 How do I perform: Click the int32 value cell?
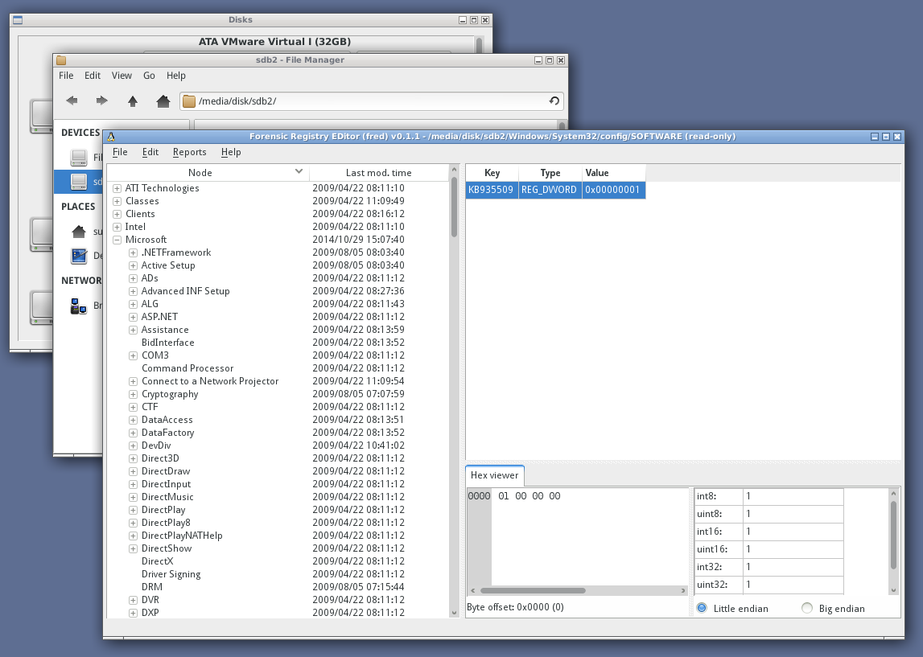point(793,567)
